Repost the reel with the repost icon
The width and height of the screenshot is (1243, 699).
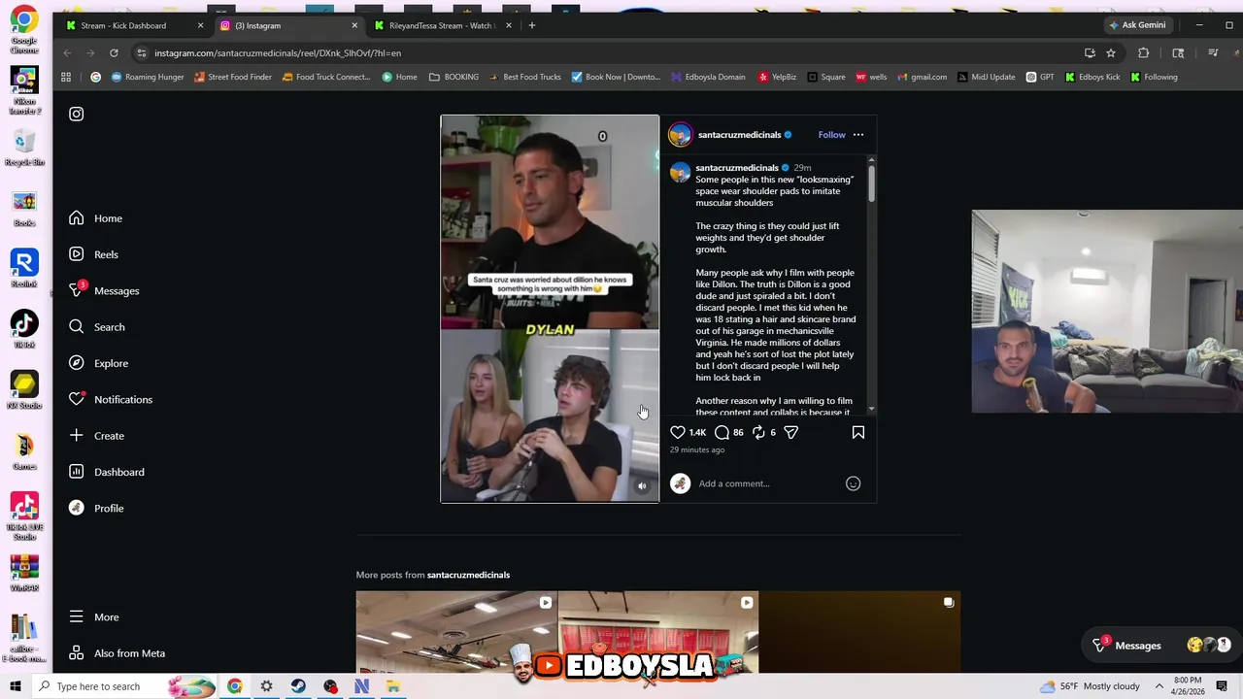(x=758, y=432)
